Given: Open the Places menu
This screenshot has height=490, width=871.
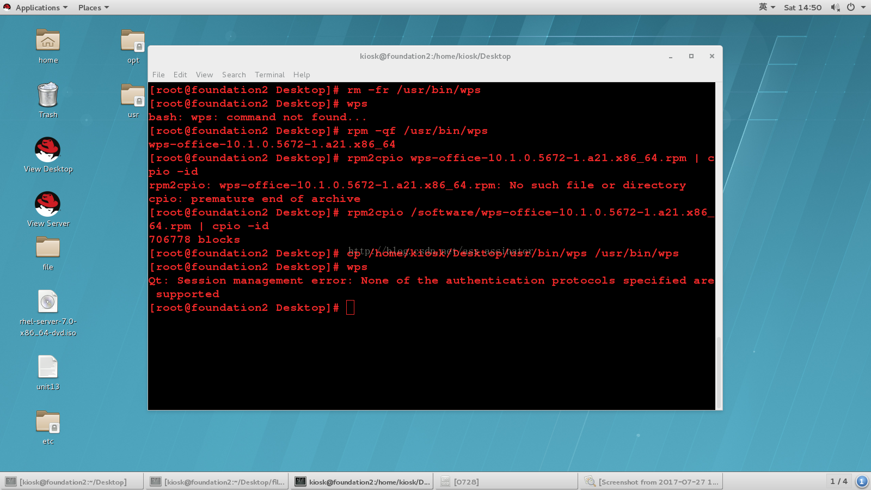Looking at the screenshot, I should 94,8.
